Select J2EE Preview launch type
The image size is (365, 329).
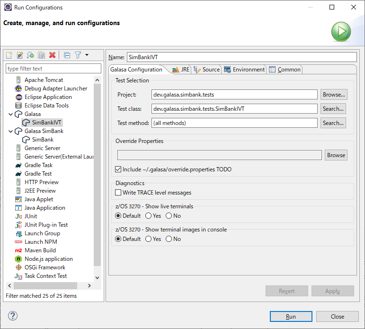click(x=36, y=191)
